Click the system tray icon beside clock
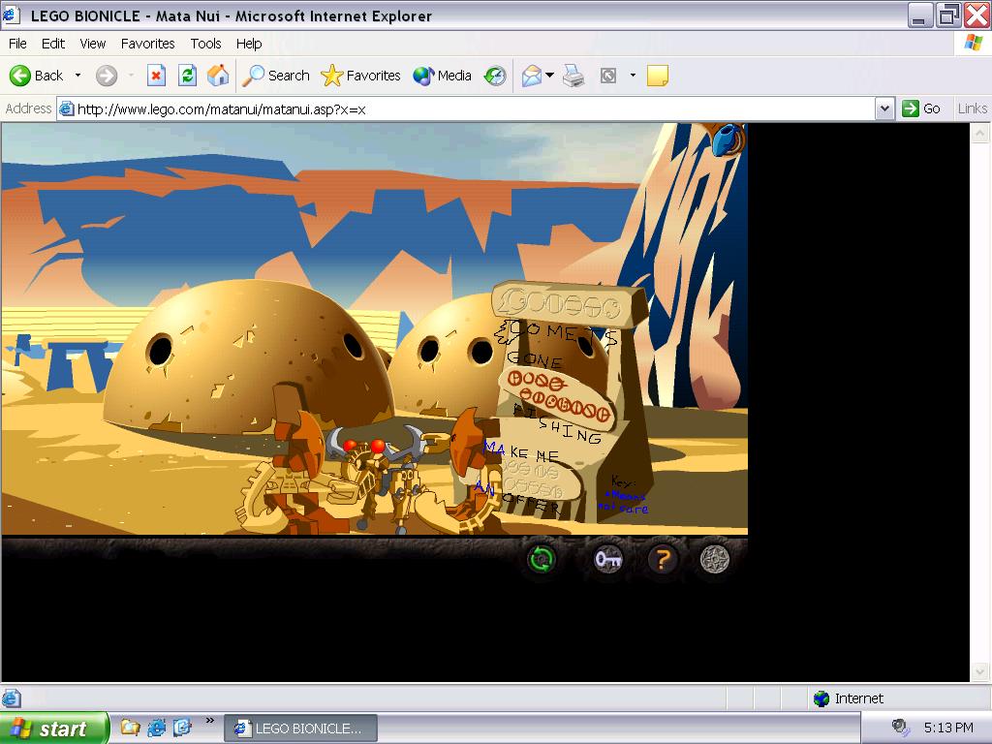The image size is (992, 744). (x=900, y=727)
